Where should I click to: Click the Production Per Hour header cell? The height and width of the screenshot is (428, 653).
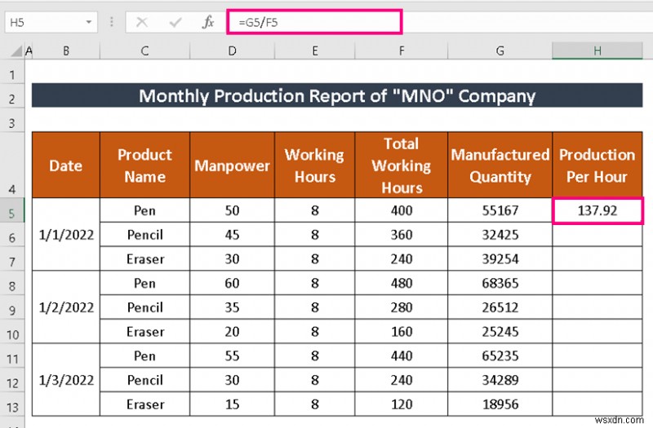597,165
